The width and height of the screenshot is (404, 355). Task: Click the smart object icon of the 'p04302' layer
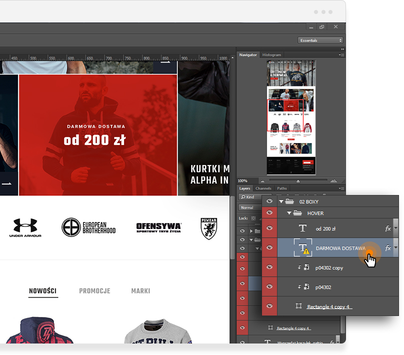306,286
